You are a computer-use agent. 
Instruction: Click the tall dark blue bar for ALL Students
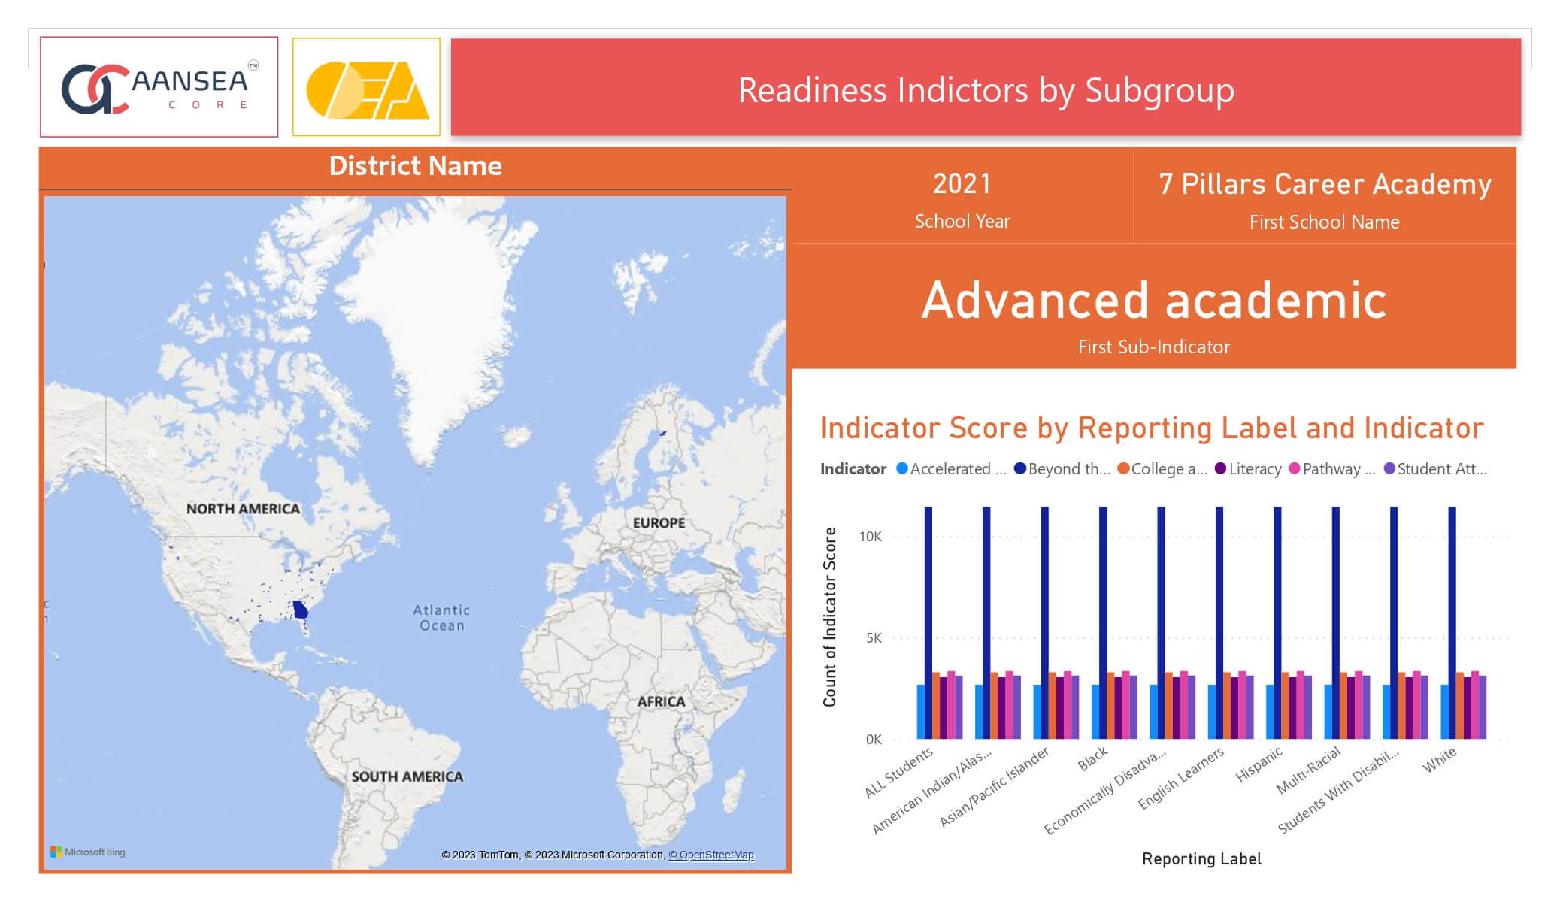click(928, 622)
